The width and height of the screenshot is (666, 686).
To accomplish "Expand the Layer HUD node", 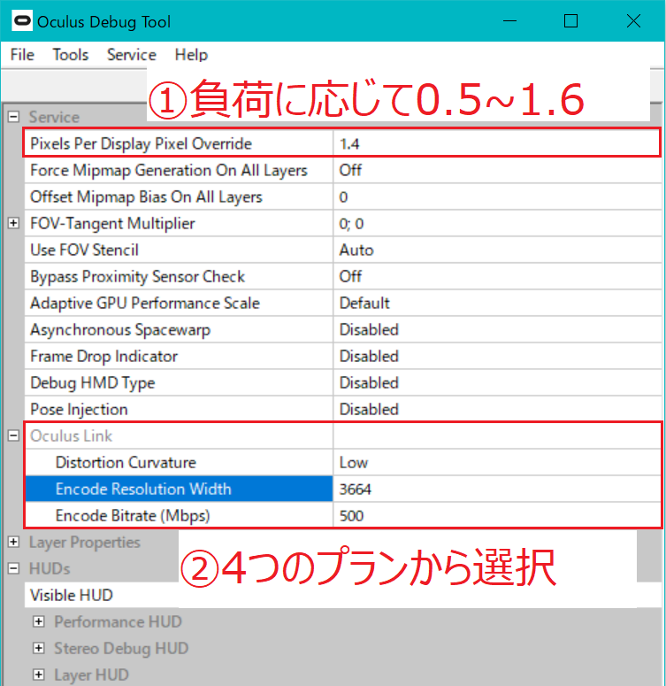I will click(x=39, y=675).
